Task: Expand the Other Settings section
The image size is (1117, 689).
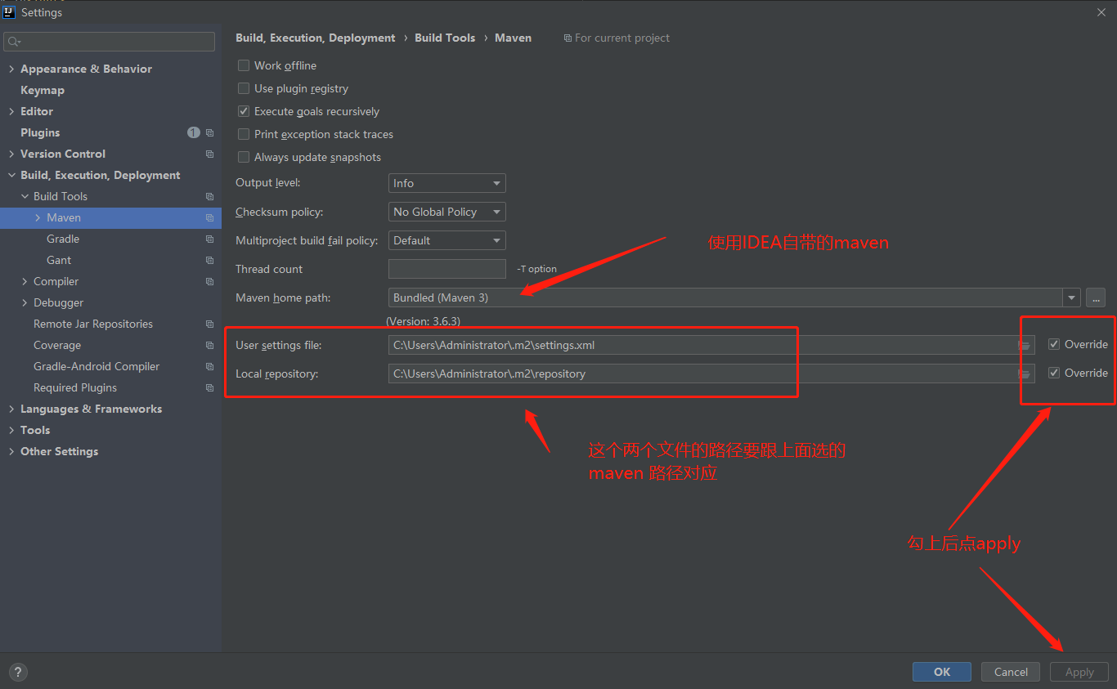Action: click(11, 451)
